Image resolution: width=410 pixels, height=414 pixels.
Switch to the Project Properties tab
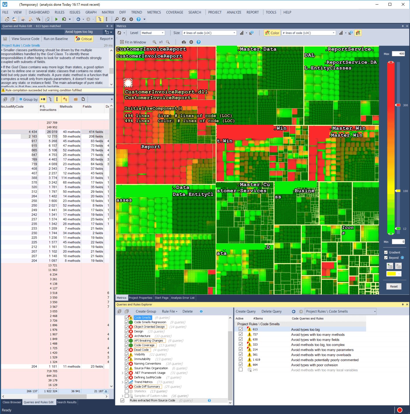click(x=140, y=298)
